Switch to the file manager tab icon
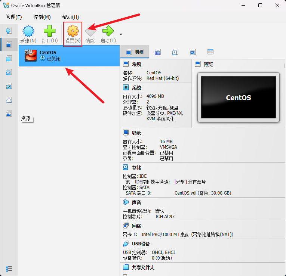Viewport: 286px width, 276px height. (210, 52)
